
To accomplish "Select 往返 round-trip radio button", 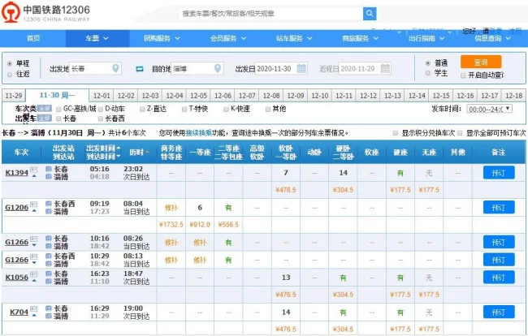I will tap(10, 74).
